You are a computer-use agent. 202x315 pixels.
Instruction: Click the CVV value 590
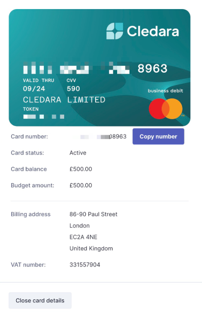click(x=73, y=88)
